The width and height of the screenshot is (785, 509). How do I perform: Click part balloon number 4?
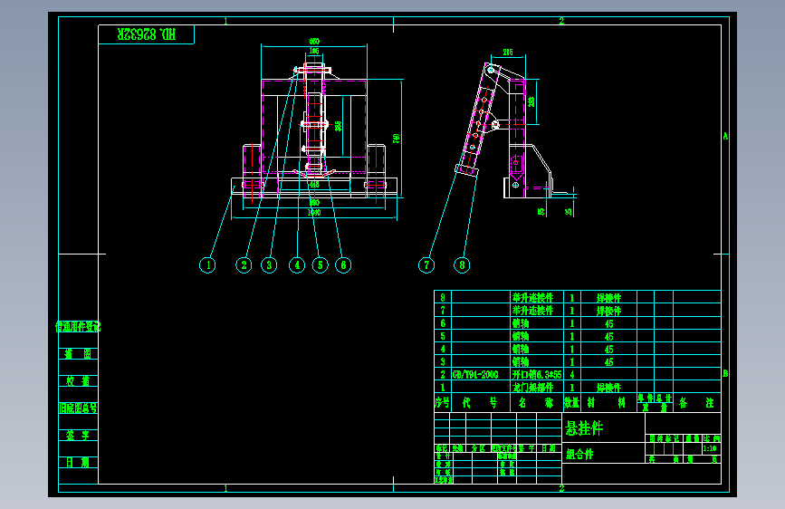pos(297,265)
